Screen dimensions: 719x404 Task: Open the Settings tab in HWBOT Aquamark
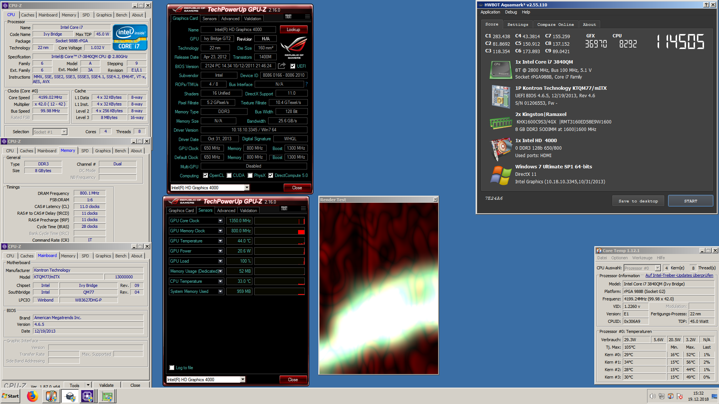(x=518, y=24)
